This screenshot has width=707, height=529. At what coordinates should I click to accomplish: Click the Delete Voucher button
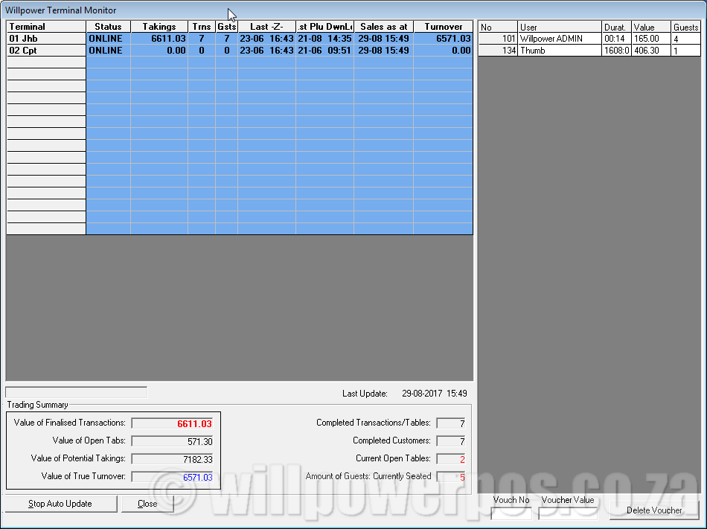(x=653, y=510)
